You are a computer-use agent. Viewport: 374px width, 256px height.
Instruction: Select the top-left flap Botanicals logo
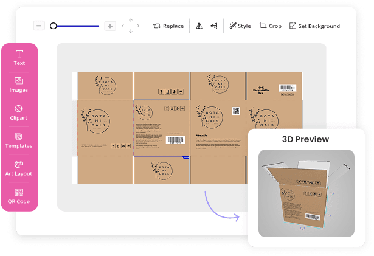tap(105, 85)
